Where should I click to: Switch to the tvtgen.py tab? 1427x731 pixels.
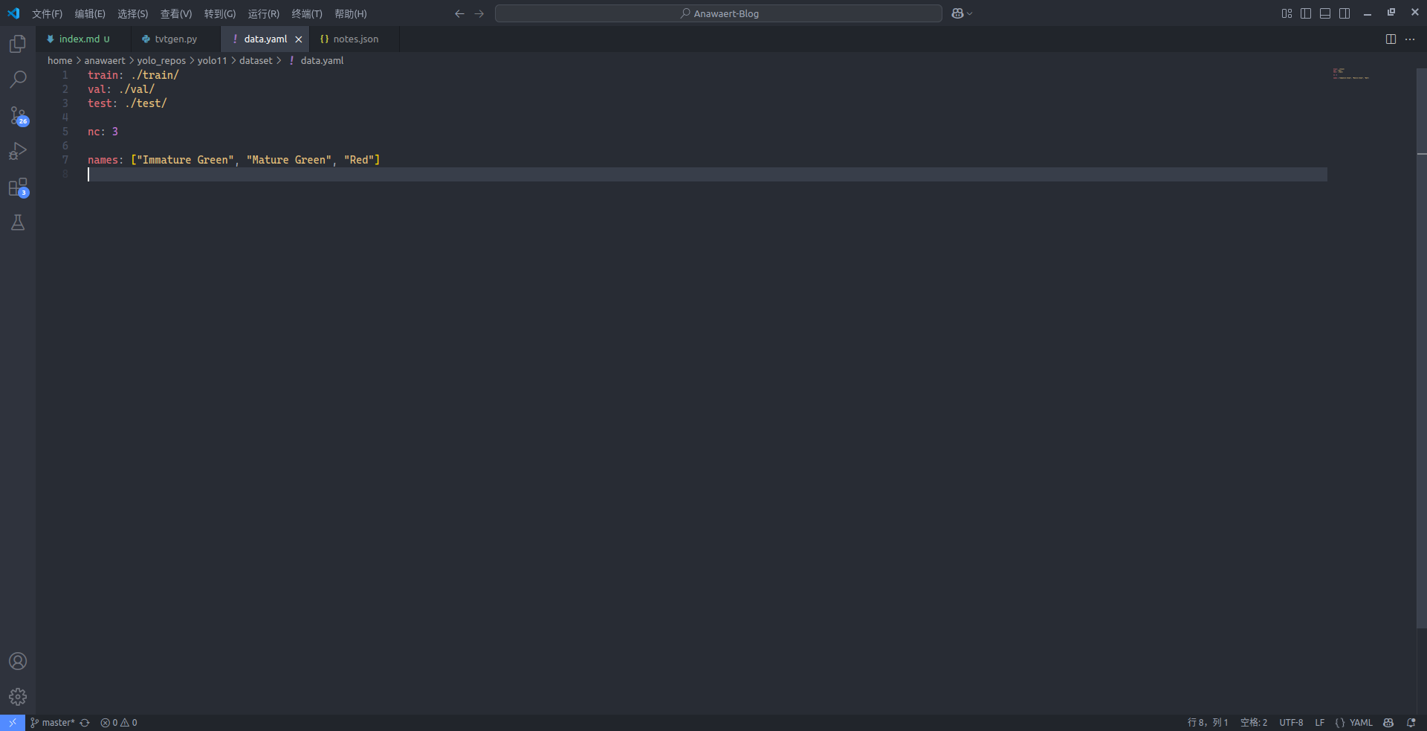[x=175, y=39]
